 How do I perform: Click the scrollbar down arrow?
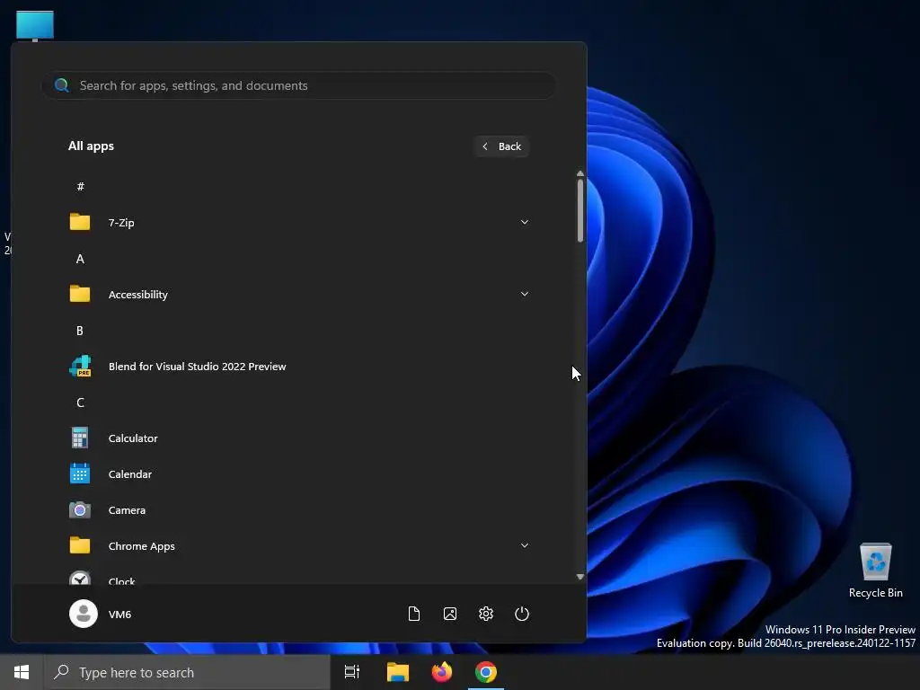[580, 577]
